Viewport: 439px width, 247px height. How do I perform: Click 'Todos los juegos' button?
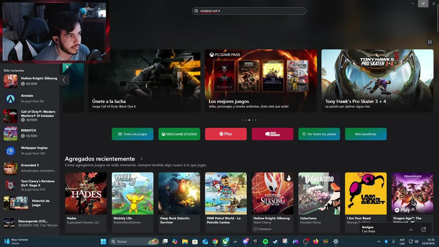132,134
